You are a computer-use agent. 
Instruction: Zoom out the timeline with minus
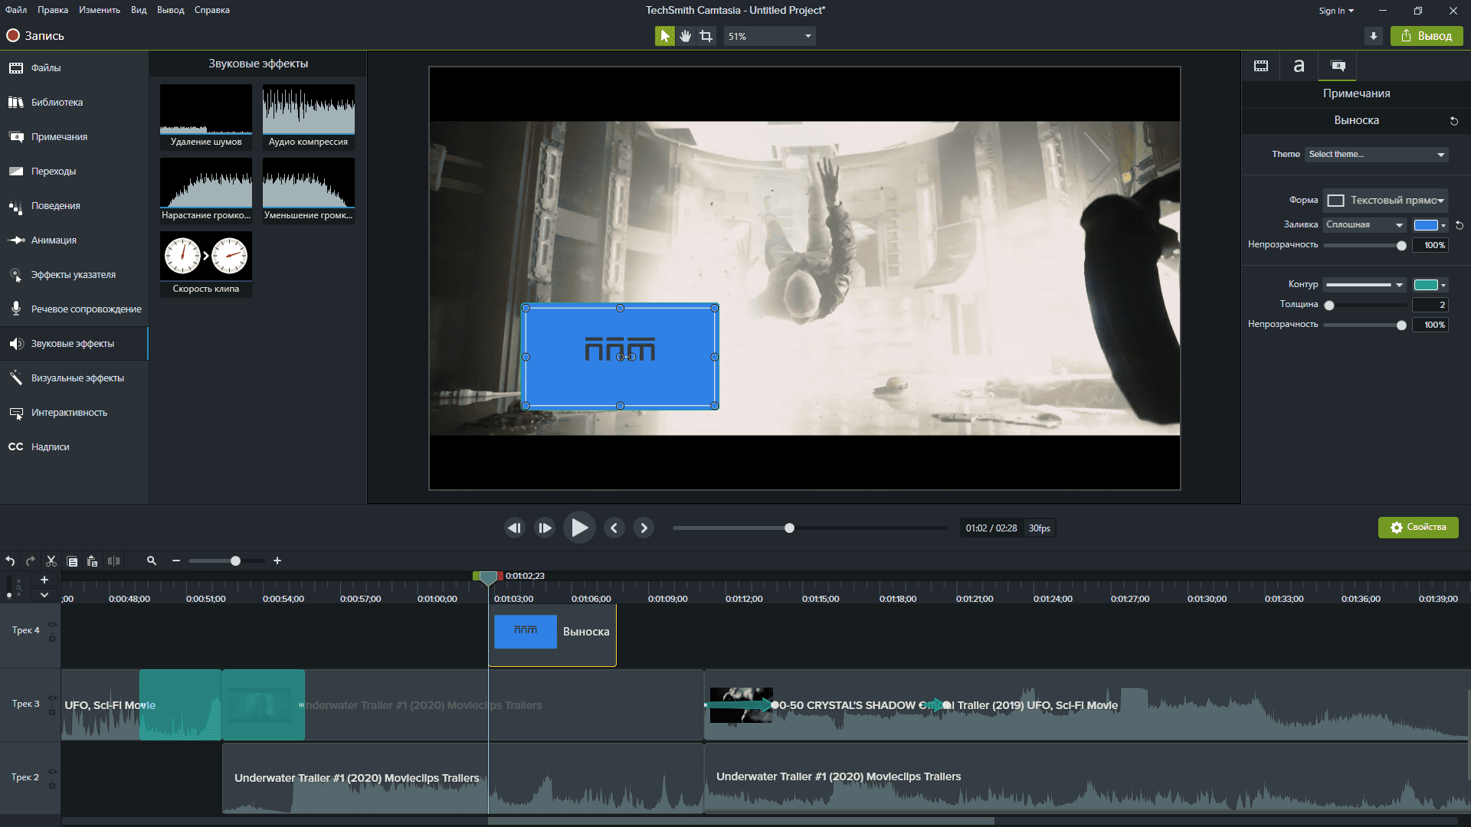[x=176, y=561]
